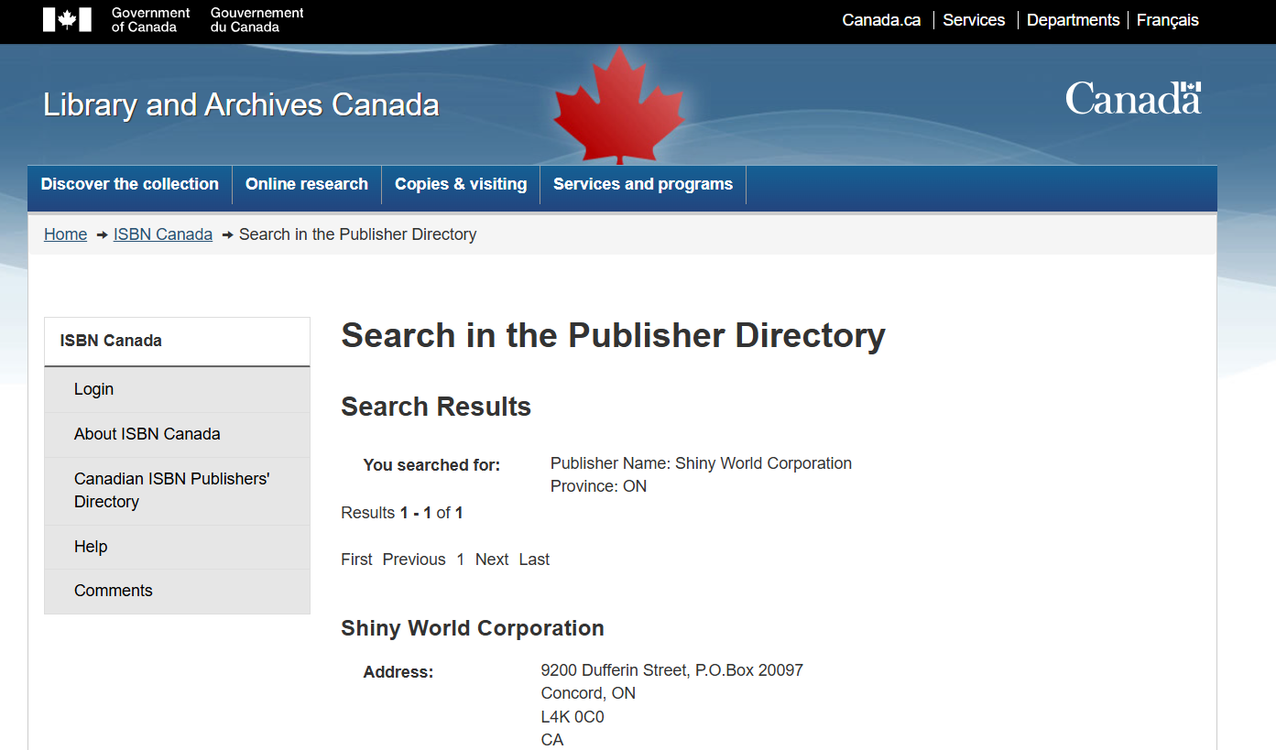1276x750 pixels.
Task: Navigate Home via the breadcrumb
Action: coord(65,234)
